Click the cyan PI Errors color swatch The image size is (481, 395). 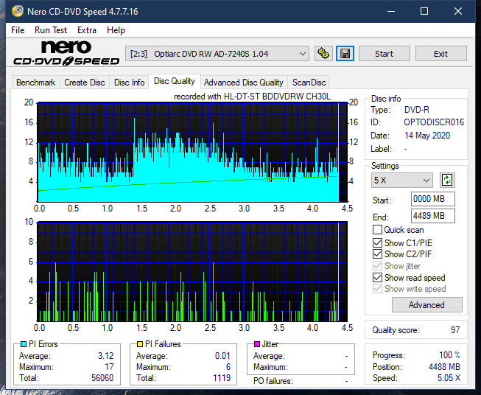pyautogui.click(x=24, y=344)
